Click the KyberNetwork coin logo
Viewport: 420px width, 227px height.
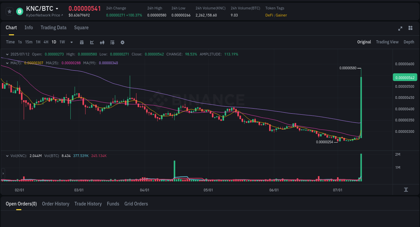[x=19, y=11]
